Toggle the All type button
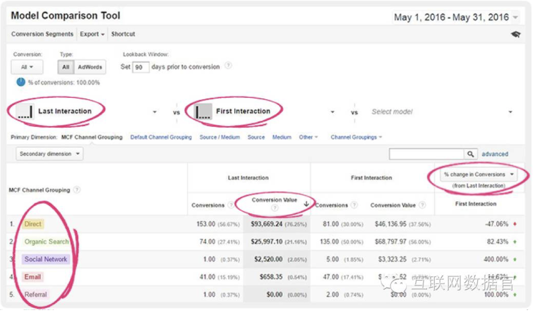The height and width of the screenshot is (311, 533). [x=65, y=67]
